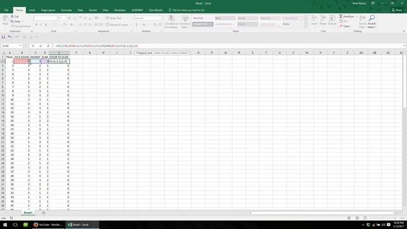Collapse the ribbon arrow
Screen dimensions: 407x229
point(404,31)
